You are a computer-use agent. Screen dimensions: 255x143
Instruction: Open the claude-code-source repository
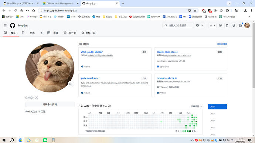click(x=167, y=52)
